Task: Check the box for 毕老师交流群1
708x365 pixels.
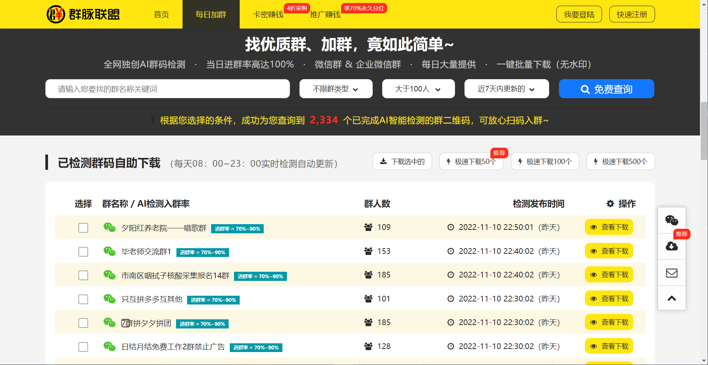Action: click(x=83, y=252)
